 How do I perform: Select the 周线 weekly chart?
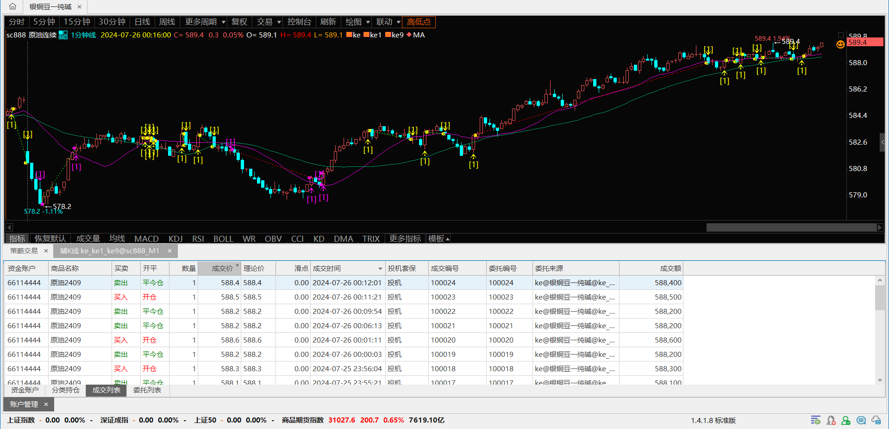[167, 22]
